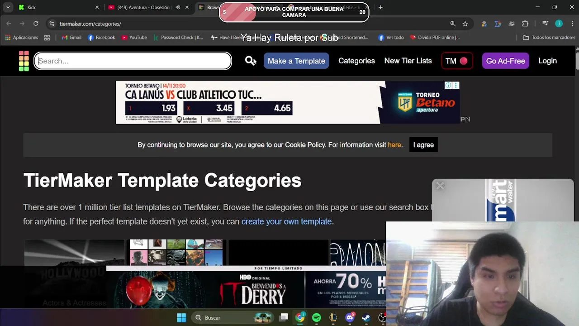
Task: Click the TierMaker colorful grid logo
Action: 24,61
